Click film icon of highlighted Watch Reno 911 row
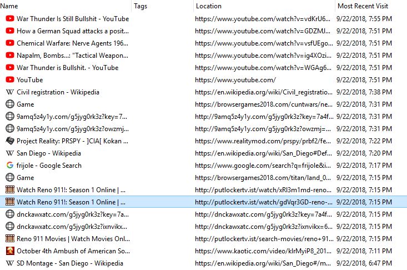The height and width of the screenshot is (270, 407). pyautogui.click(x=10, y=202)
